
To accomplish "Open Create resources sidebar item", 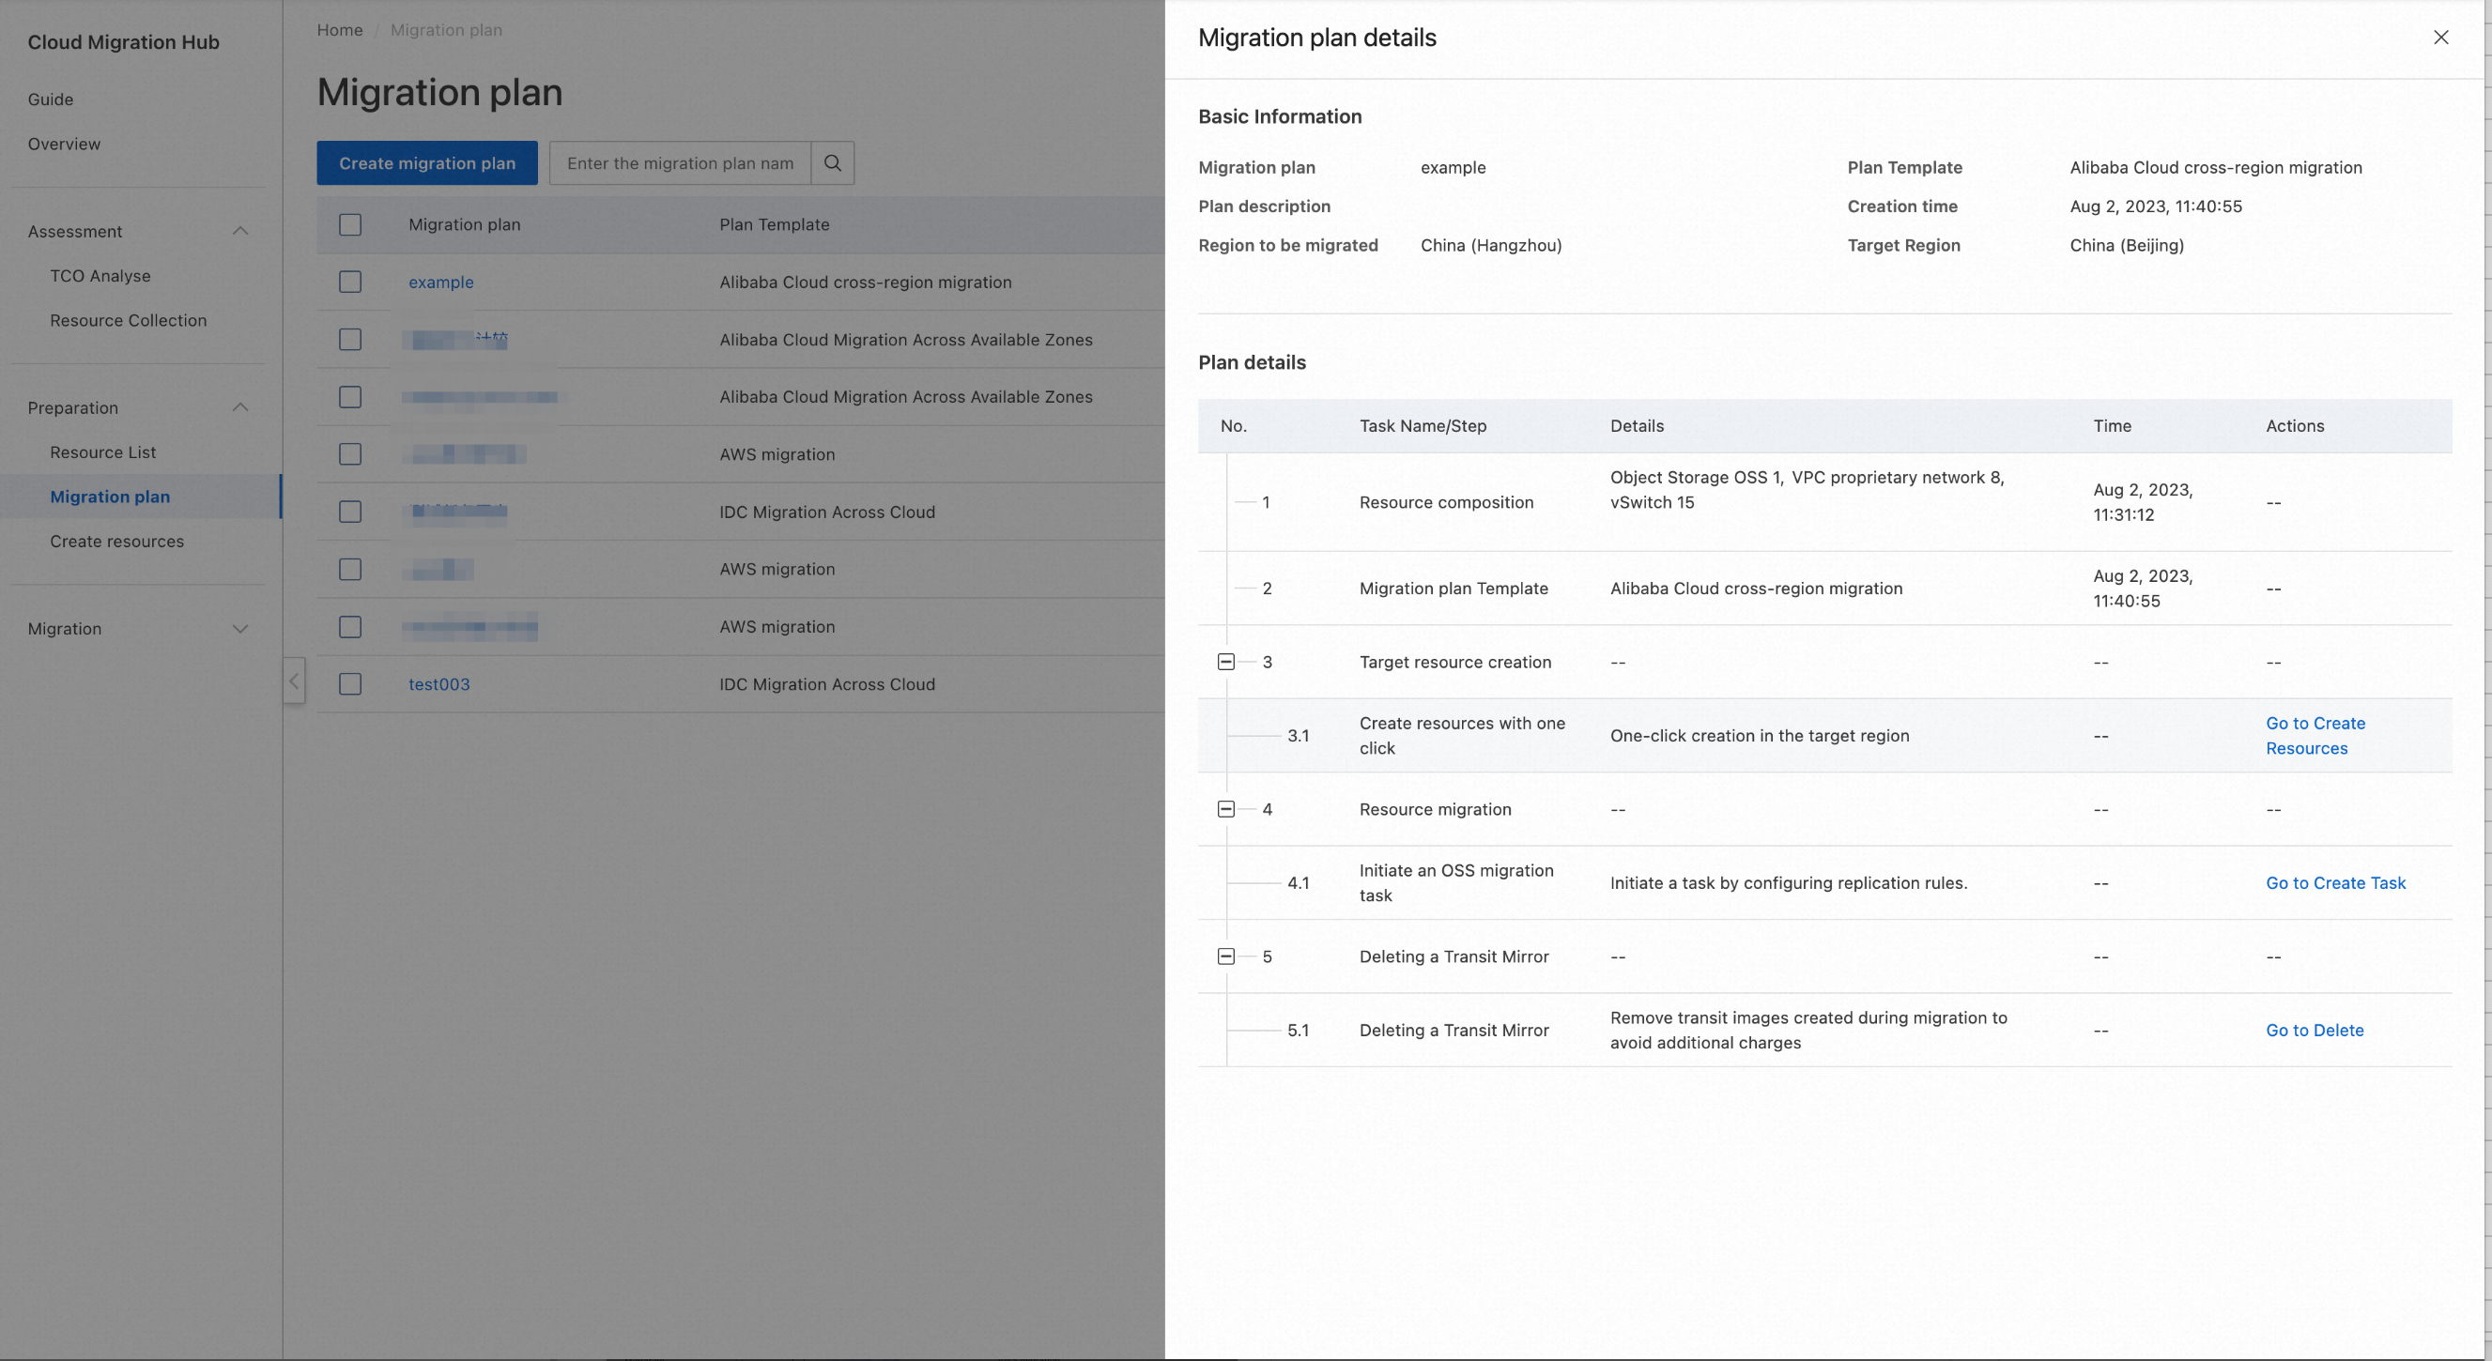I will click(x=117, y=541).
